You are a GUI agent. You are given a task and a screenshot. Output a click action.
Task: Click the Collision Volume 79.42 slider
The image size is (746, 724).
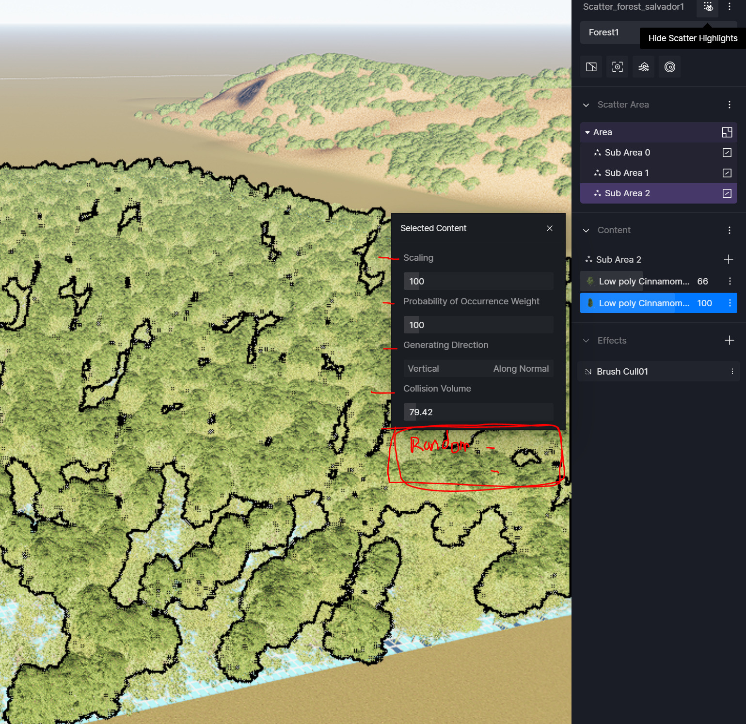tap(478, 412)
